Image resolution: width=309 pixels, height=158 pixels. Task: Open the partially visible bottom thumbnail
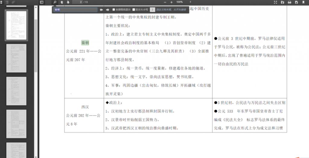click(16, 150)
